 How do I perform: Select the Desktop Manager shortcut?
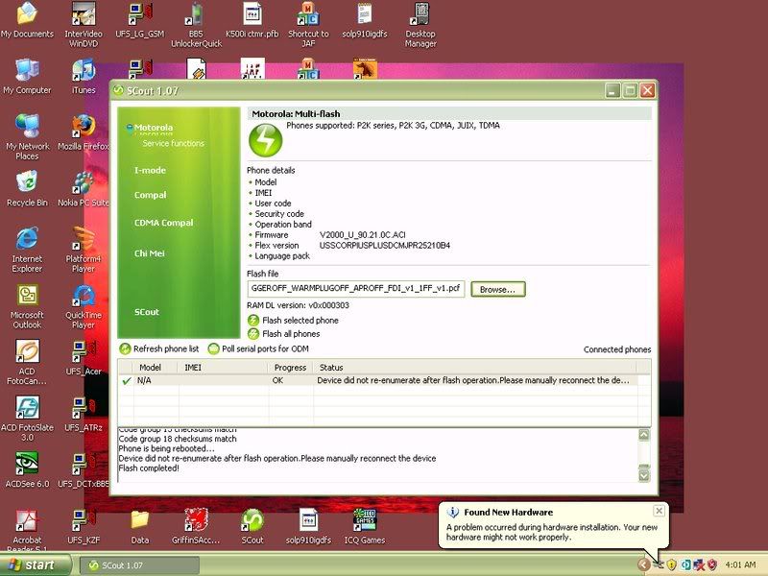pos(420,25)
